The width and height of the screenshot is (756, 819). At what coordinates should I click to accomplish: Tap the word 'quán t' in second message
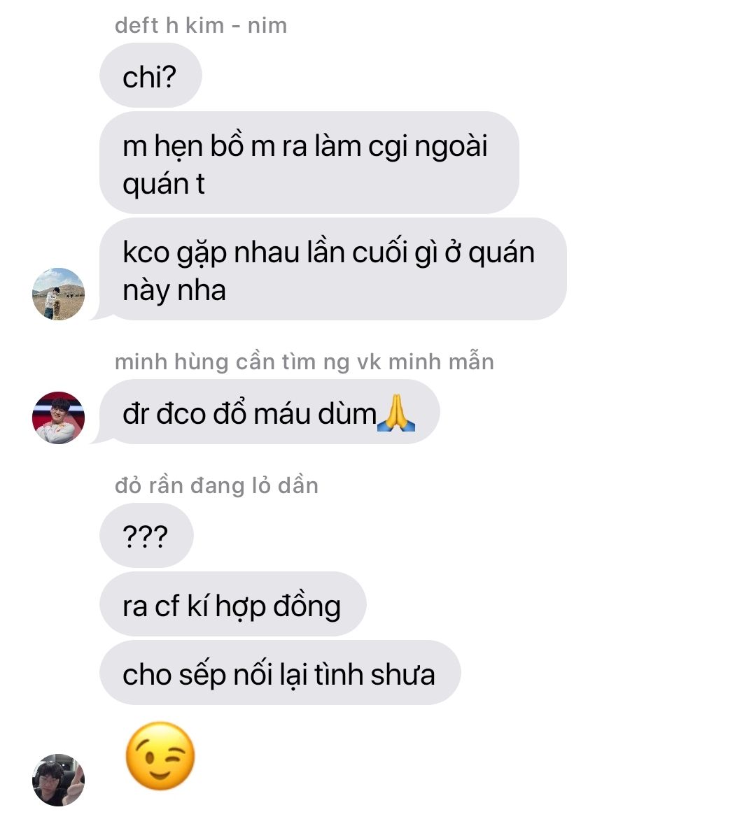[x=164, y=185]
